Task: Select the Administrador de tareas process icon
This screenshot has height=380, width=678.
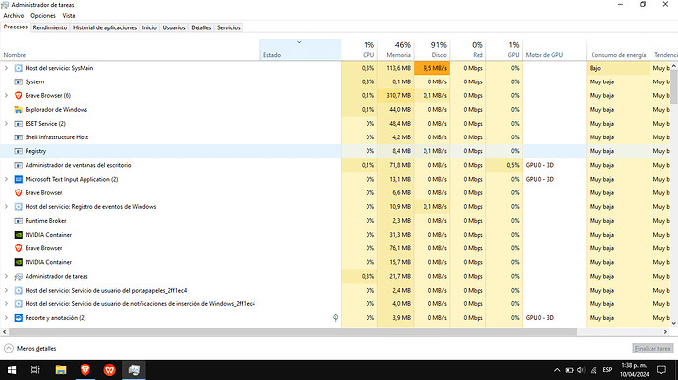Action: pyautogui.click(x=18, y=276)
